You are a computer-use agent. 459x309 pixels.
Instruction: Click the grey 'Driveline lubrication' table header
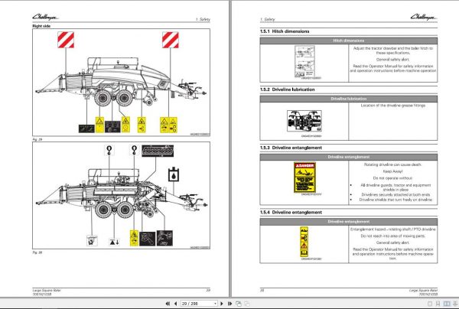pos(349,99)
